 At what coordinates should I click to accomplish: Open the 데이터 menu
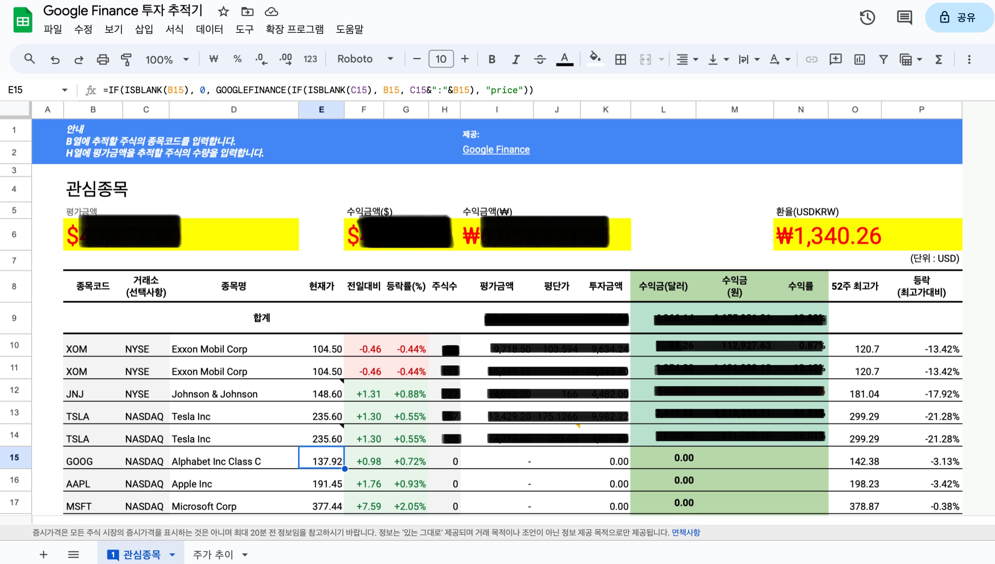point(209,29)
